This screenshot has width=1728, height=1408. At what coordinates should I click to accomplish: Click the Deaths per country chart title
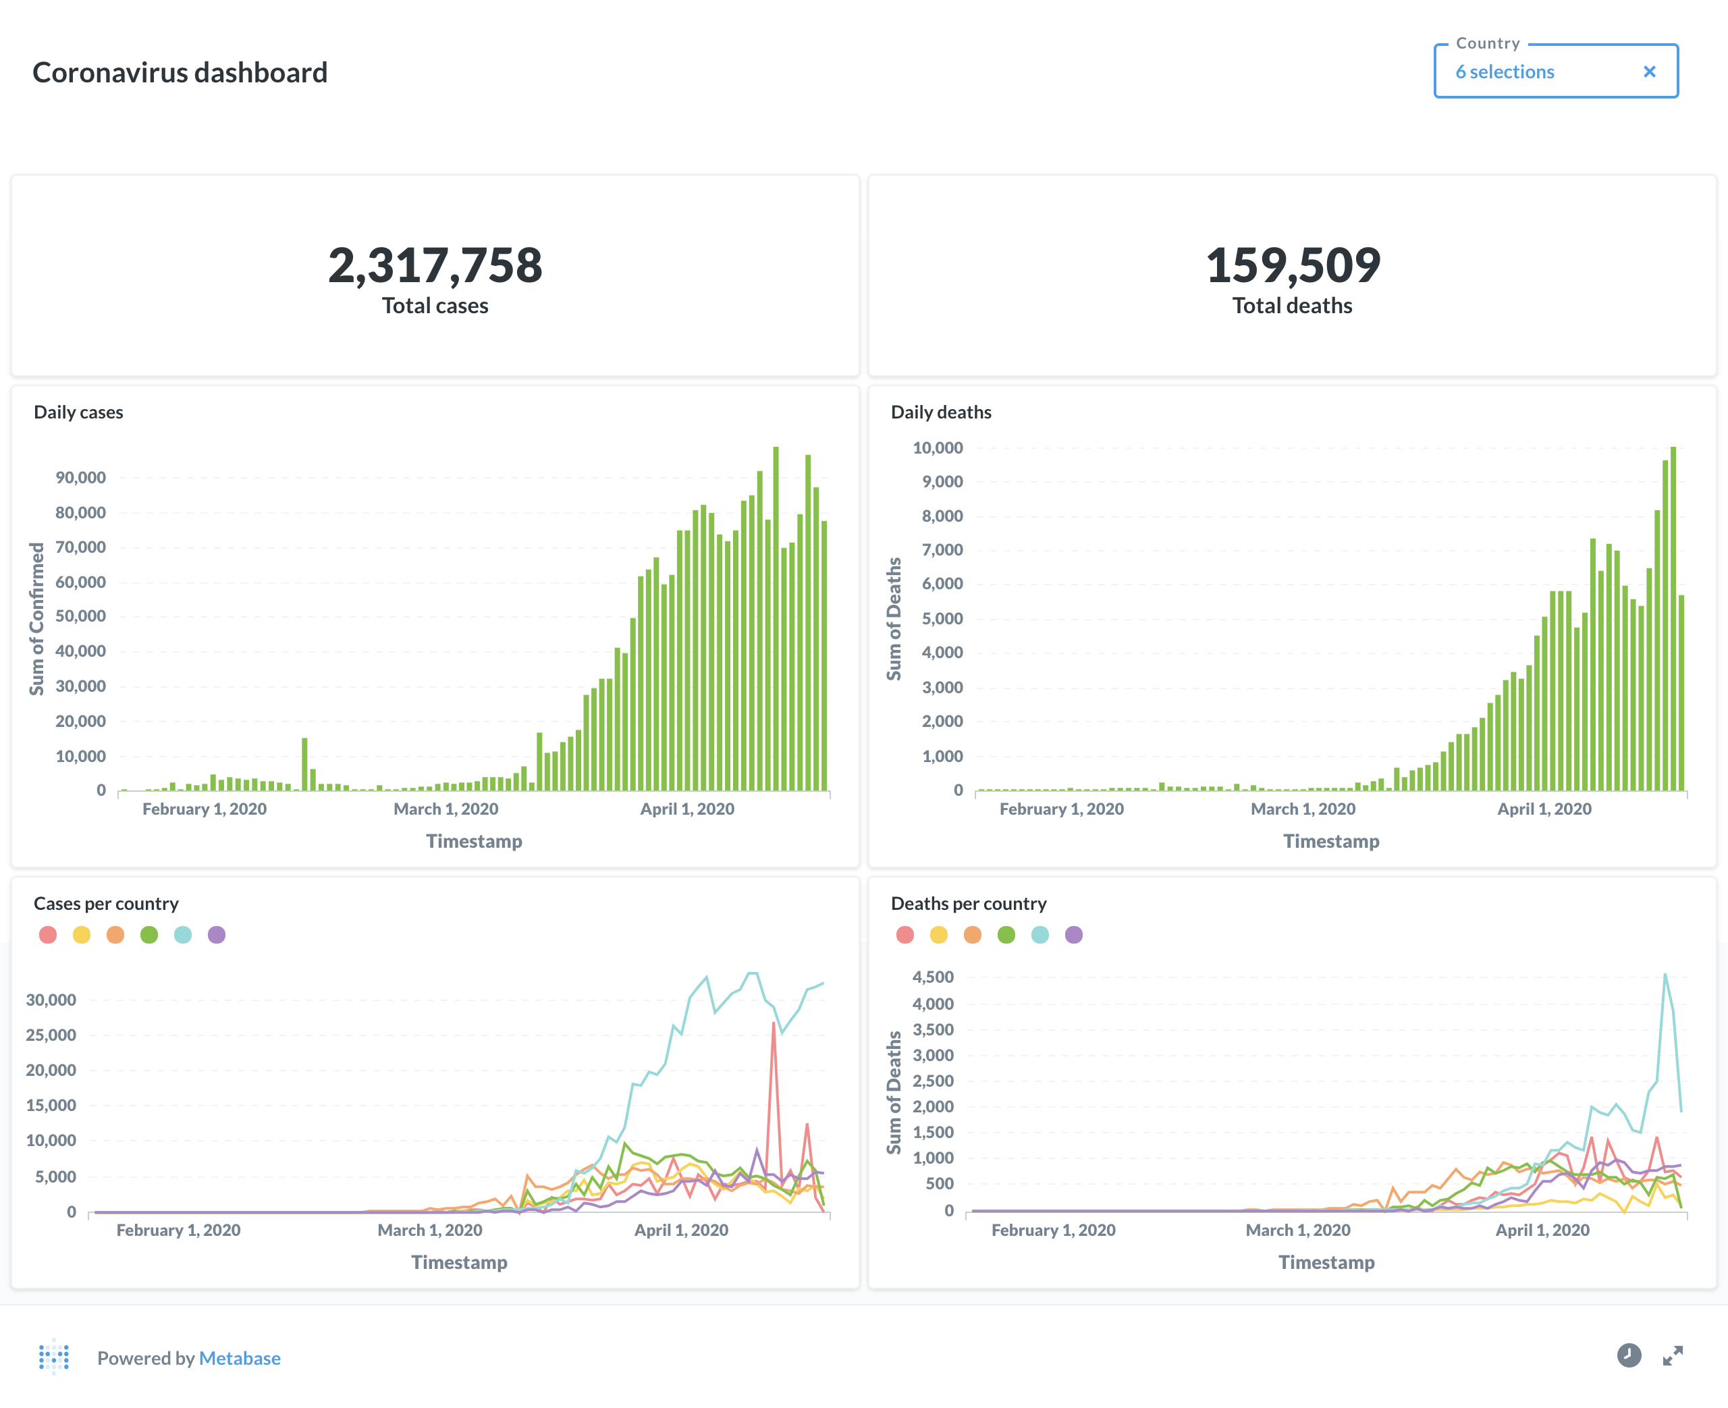968,904
